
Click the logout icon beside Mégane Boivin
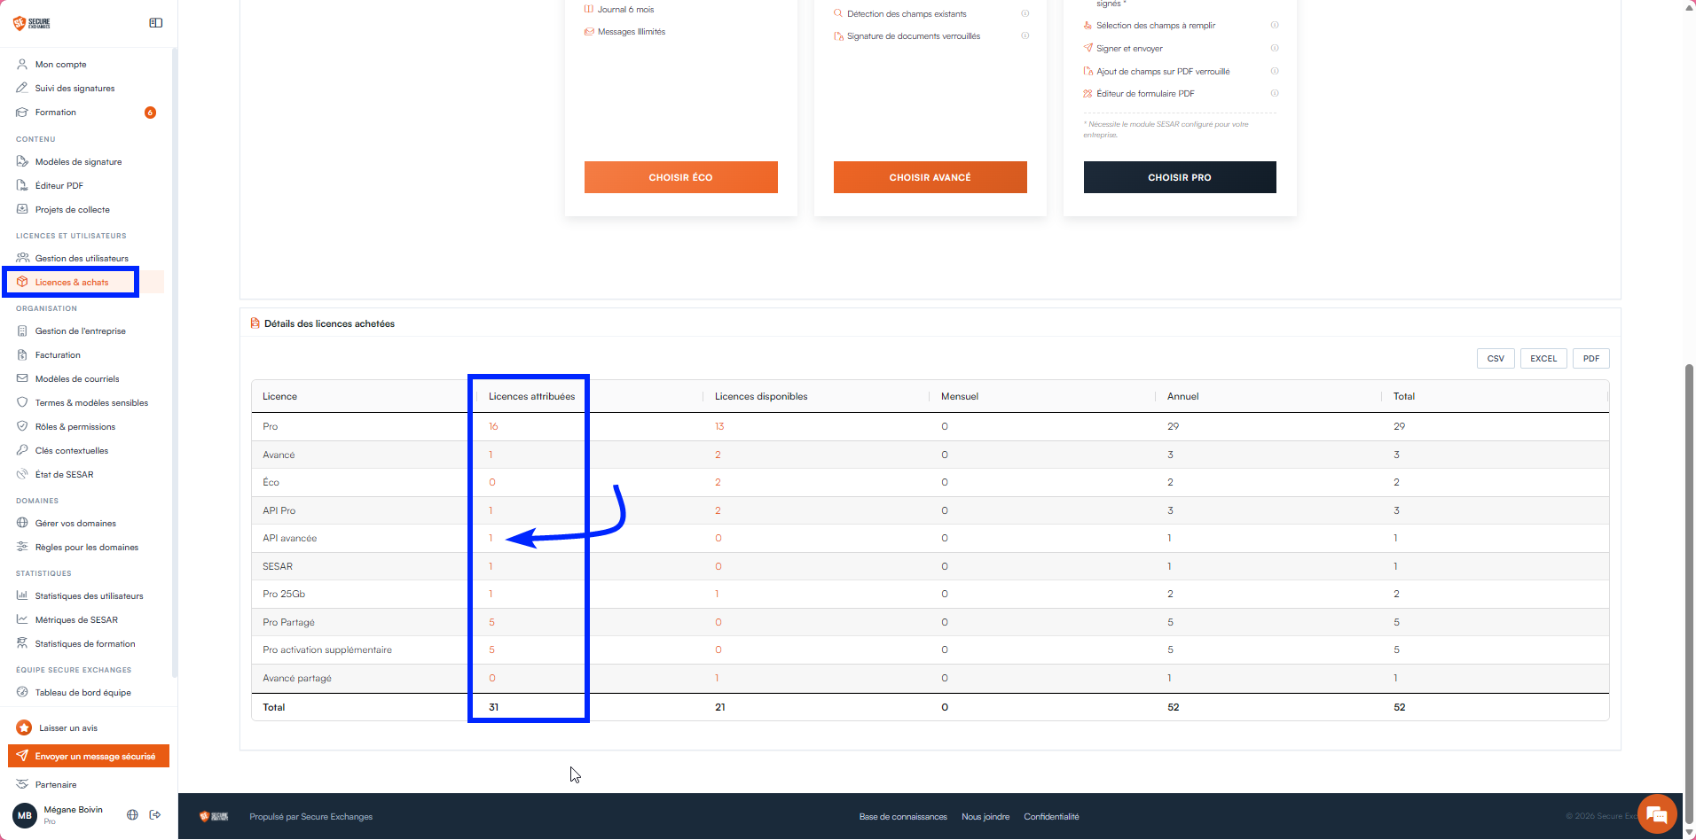pyautogui.click(x=155, y=814)
